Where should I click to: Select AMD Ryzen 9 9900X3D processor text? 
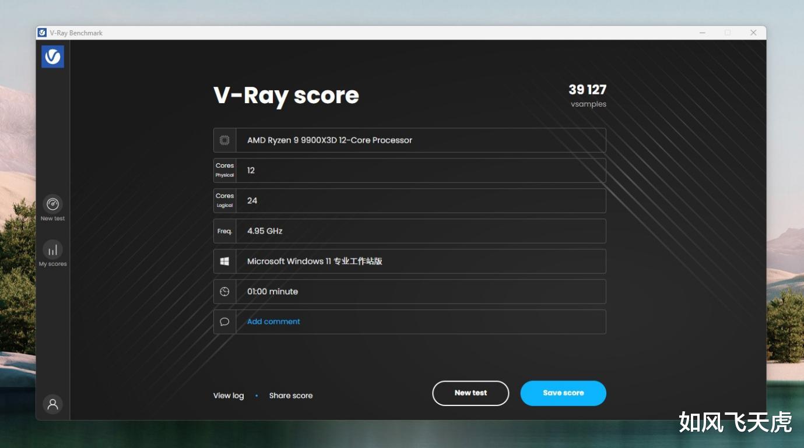[x=329, y=140]
